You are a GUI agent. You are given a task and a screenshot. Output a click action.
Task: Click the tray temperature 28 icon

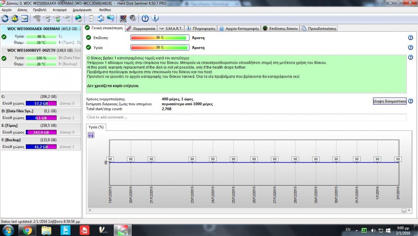[364, 230]
